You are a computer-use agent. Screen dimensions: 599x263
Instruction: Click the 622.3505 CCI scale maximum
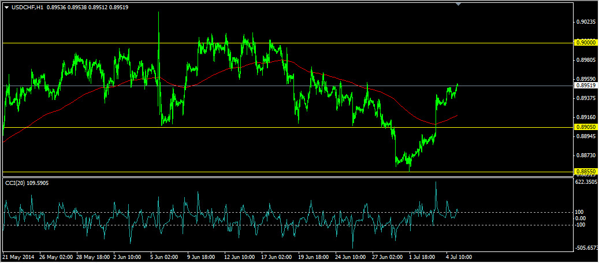click(x=586, y=181)
